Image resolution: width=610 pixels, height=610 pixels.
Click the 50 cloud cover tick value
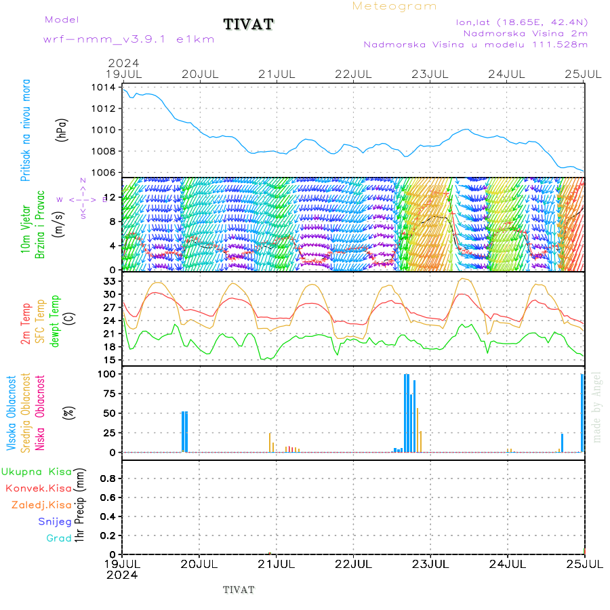tap(110, 413)
